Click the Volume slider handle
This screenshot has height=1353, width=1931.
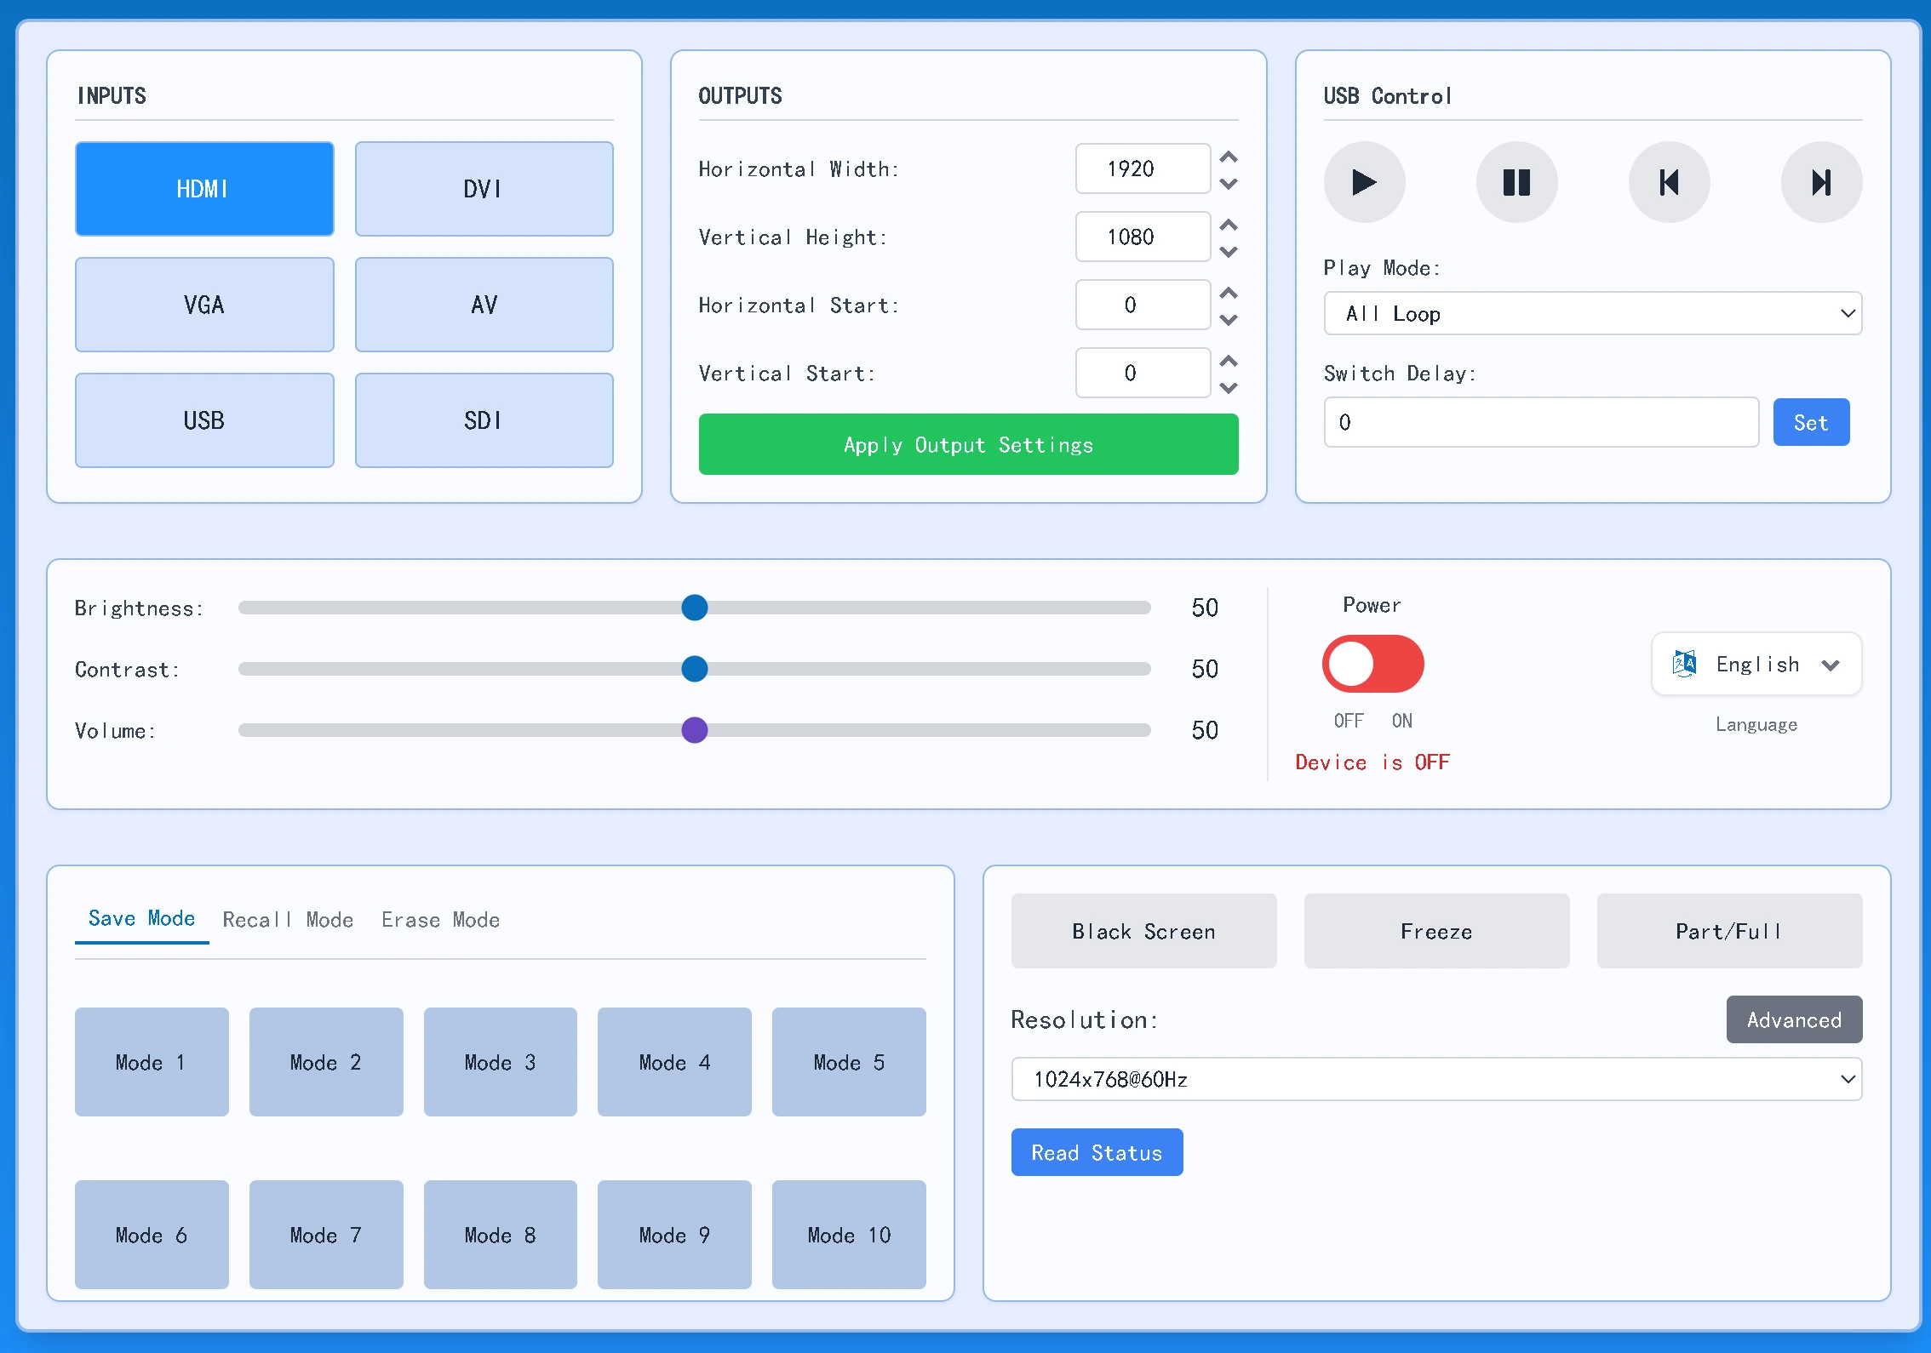pyautogui.click(x=695, y=730)
